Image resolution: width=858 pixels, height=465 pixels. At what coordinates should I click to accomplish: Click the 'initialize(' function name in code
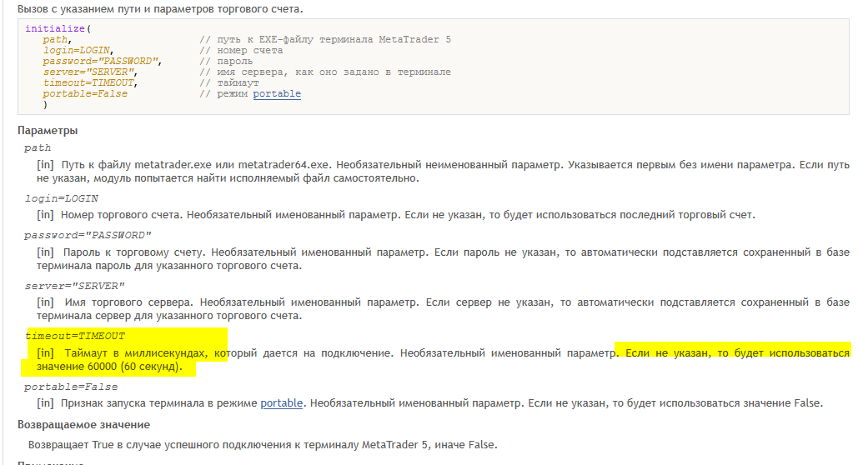coord(58,28)
